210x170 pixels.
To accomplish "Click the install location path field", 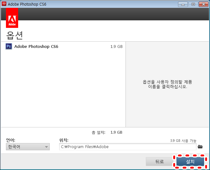I will (x=128, y=147).
